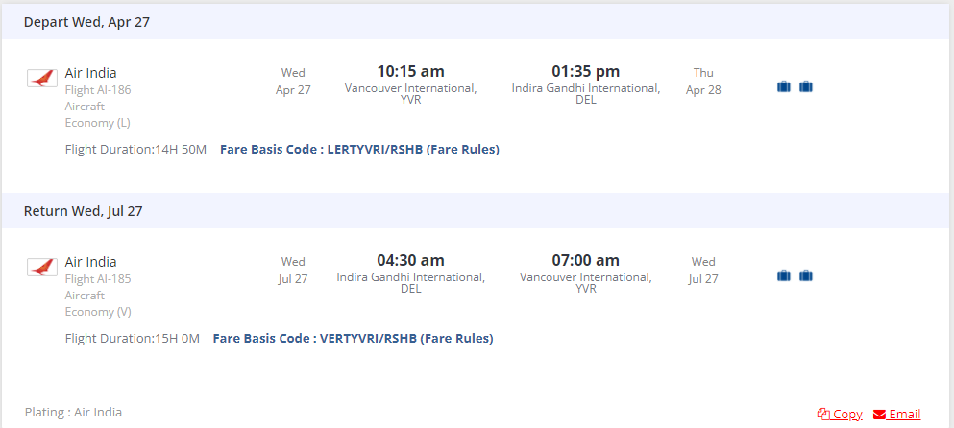Click the Air India logo on flight AI-185
954x428 pixels.
[42, 267]
